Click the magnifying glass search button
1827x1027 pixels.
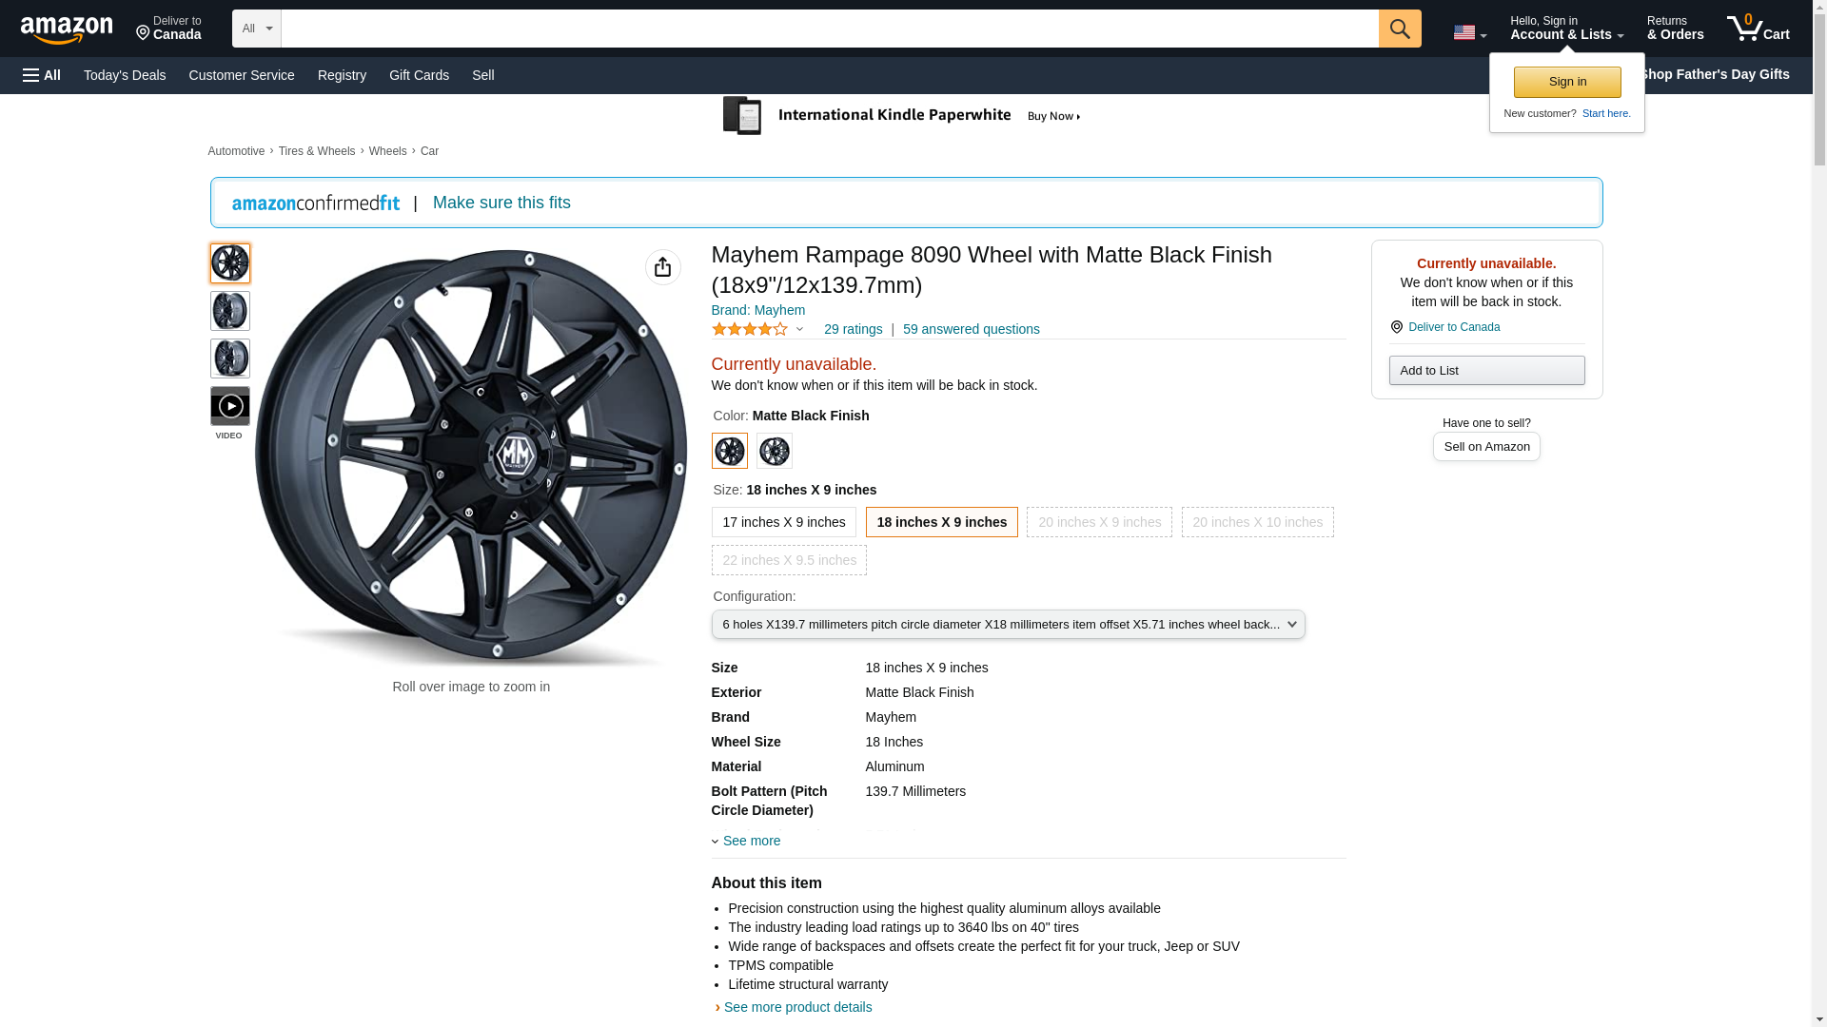coord(1399,29)
